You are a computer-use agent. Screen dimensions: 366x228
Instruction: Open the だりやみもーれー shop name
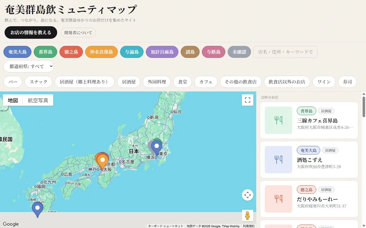(x=317, y=199)
